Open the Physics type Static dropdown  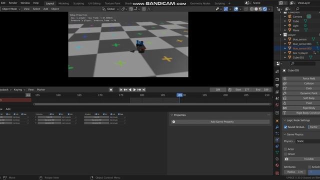[x=308, y=141]
